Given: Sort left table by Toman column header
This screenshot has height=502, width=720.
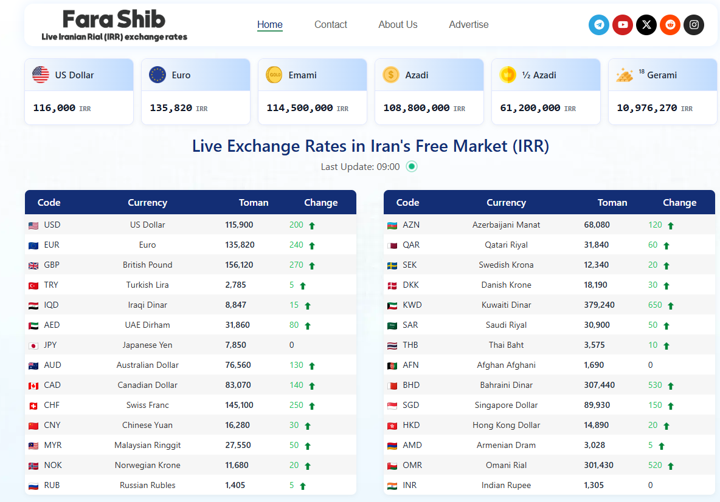Looking at the screenshot, I should click(254, 203).
